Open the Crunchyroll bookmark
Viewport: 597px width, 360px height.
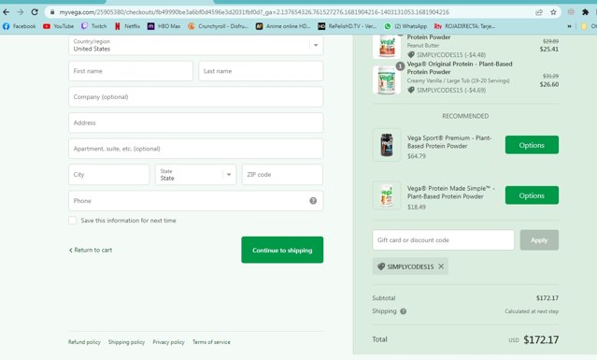coord(218,26)
